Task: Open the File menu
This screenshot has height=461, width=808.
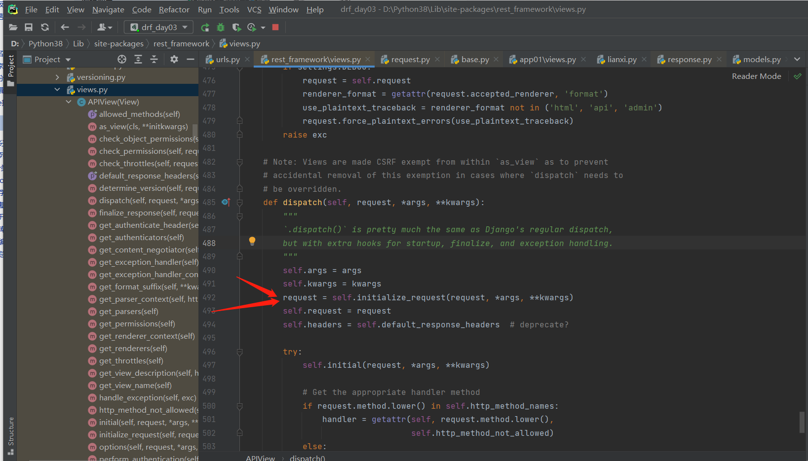Action: tap(31, 9)
